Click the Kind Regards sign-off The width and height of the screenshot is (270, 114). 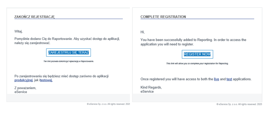pos(151,88)
